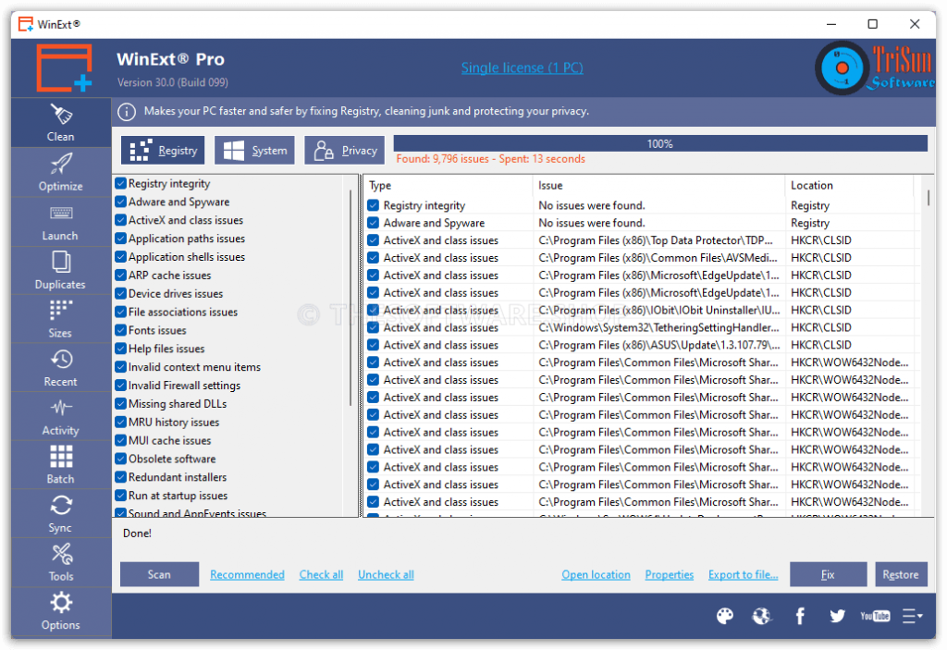Select the Clean tool in the sidebar
This screenshot has width=947, height=650.
pyautogui.click(x=59, y=123)
